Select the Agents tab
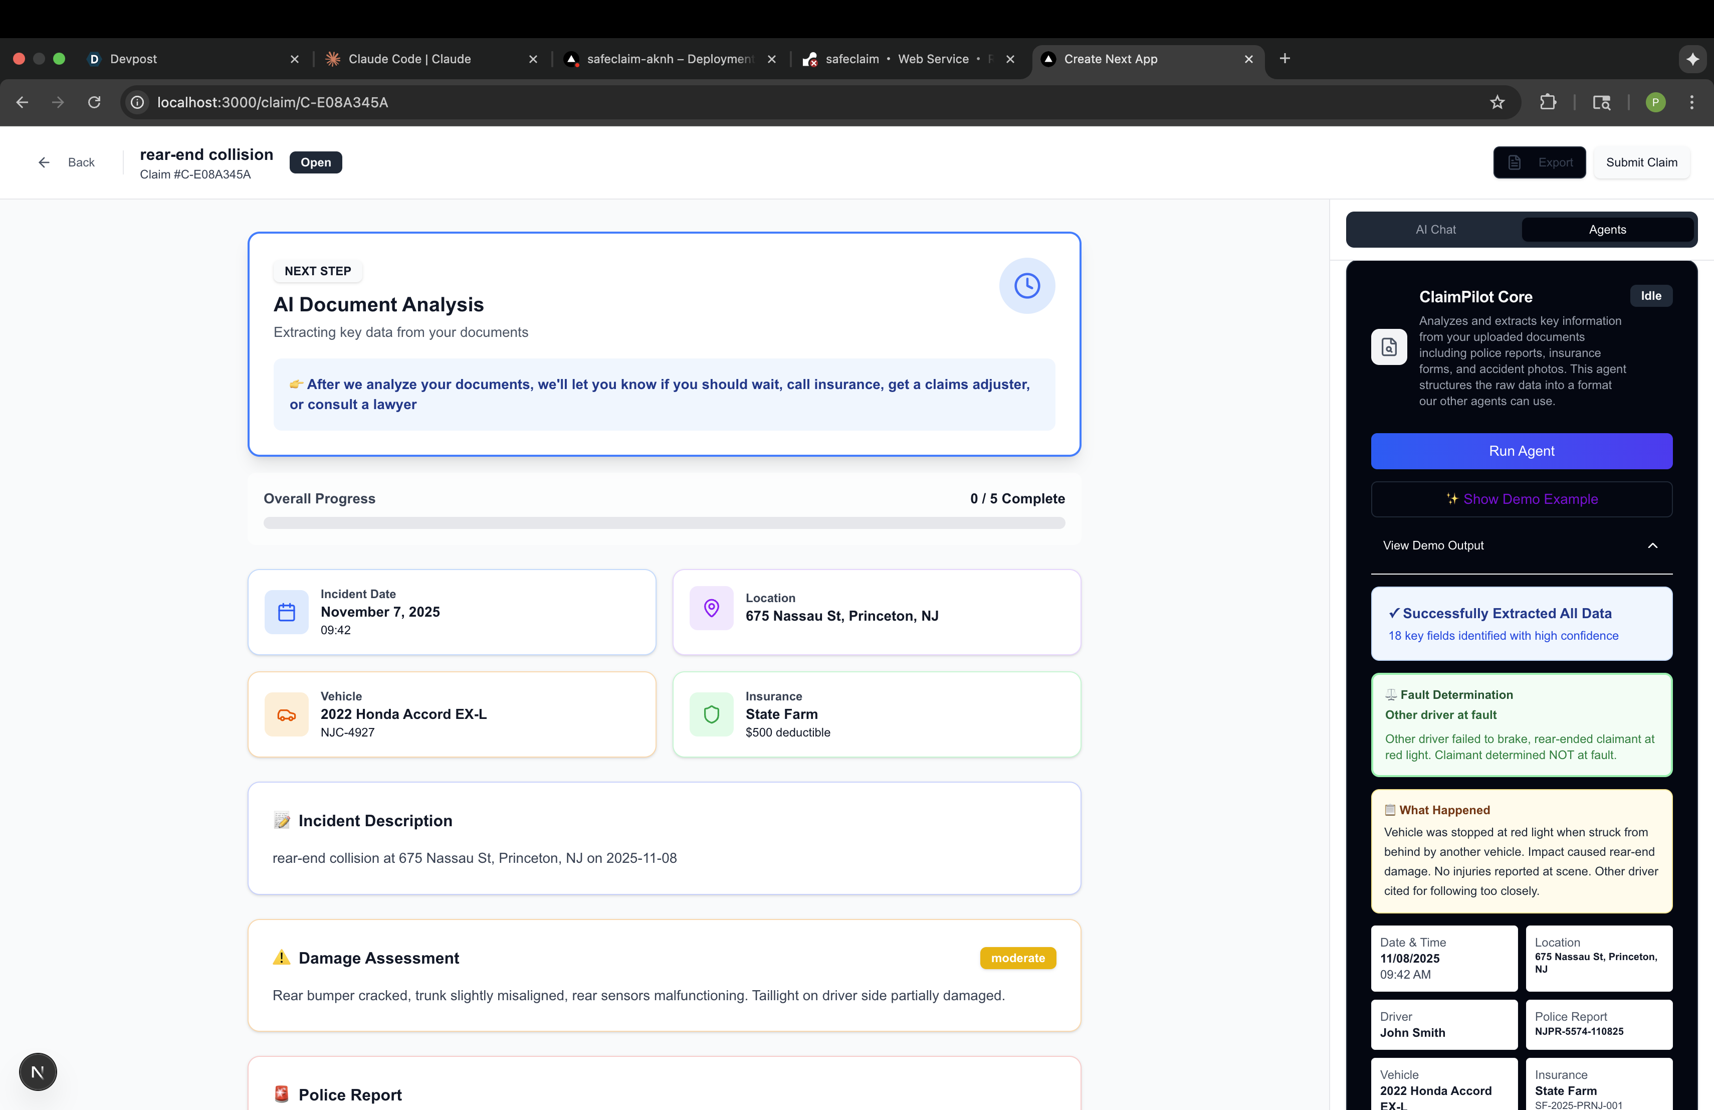Viewport: 1714px width, 1110px height. coord(1607,230)
